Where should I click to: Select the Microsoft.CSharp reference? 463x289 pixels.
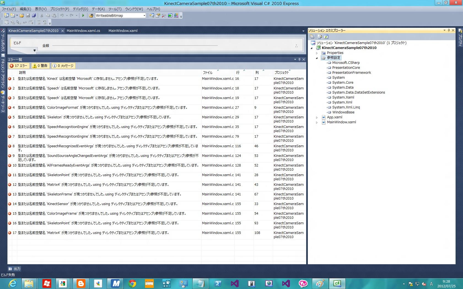[346, 63]
